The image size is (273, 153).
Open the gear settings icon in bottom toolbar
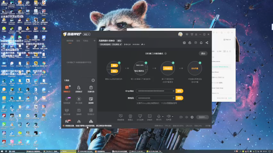tap(192, 117)
